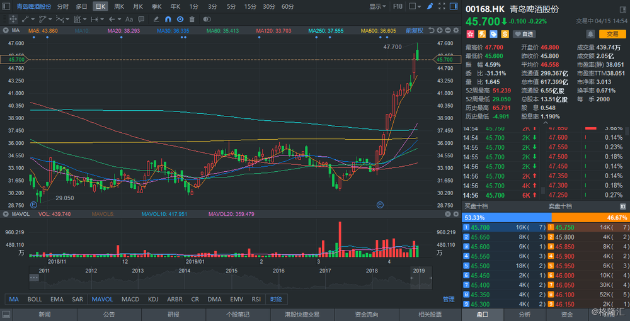The height and width of the screenshot is (321, 630).
Task: Select the arrow annotation tool
Action: tap(112, 19)
